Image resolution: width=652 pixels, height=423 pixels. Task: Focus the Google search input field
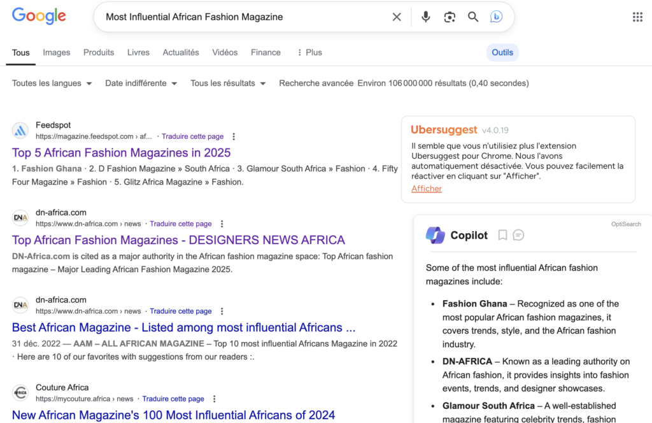(x=245, y=17)
